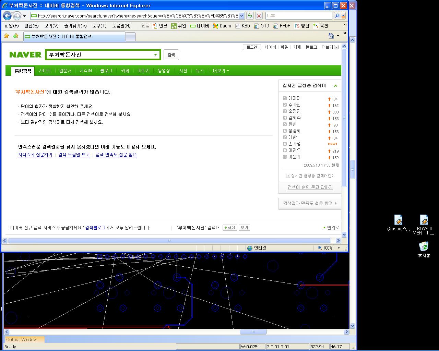439x351 pixels.
Task: Open the recent pages dropdown arrow
Action: [x=25, y=16]
